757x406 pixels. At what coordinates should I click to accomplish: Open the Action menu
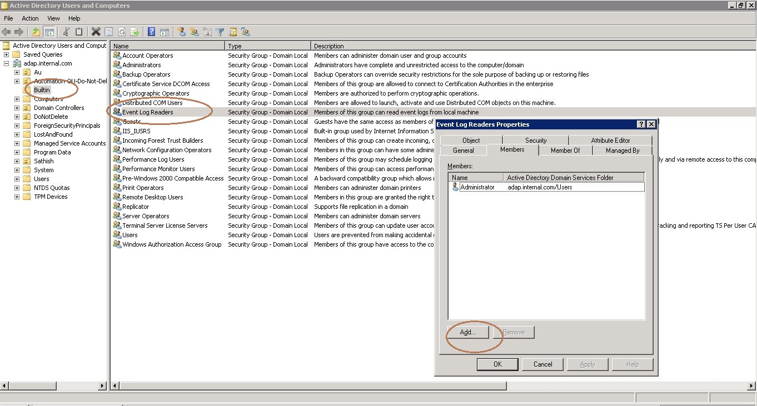pyautogui.click(x=30, y=18)
